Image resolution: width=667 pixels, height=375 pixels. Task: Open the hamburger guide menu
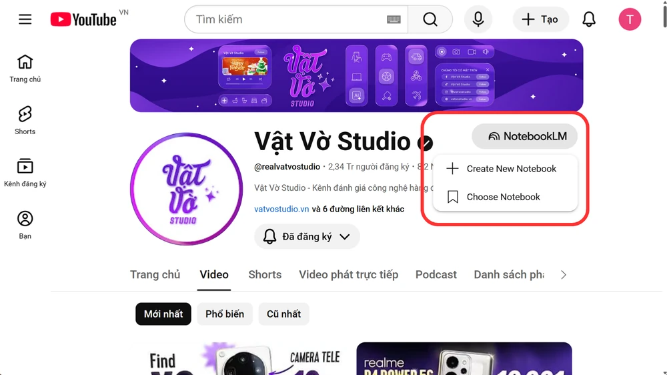coord(25,19)
